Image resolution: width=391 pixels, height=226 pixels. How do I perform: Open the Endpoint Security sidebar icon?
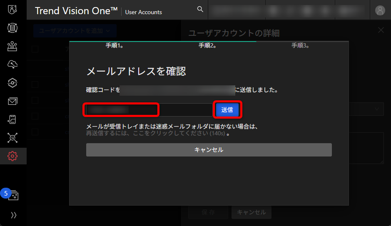coord(12,83)
